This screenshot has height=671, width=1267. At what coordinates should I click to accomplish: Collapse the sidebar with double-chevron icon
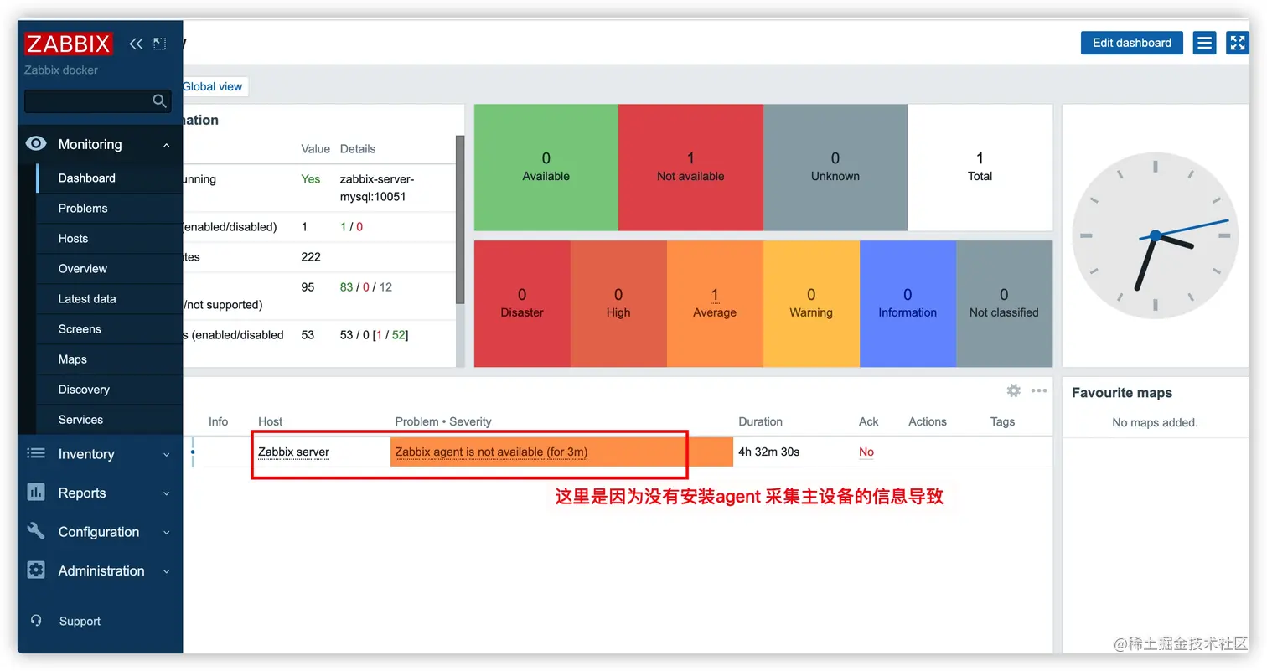click(136, 44)
